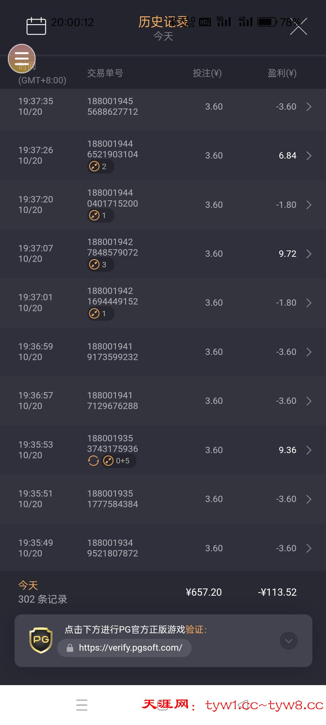Open the calendar date picker icon
This screenshot has width=326, height=725.
click(x=36, y=26)
